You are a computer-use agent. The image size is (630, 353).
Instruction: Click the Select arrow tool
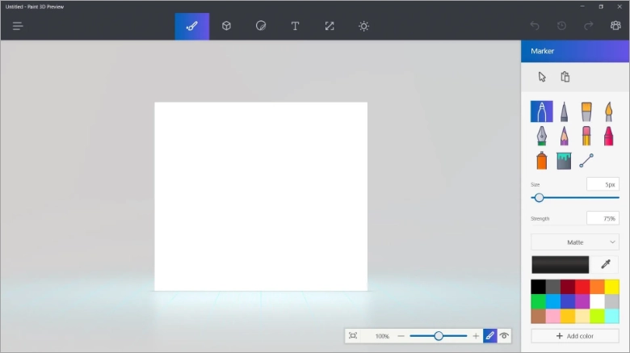coord(542,77)
